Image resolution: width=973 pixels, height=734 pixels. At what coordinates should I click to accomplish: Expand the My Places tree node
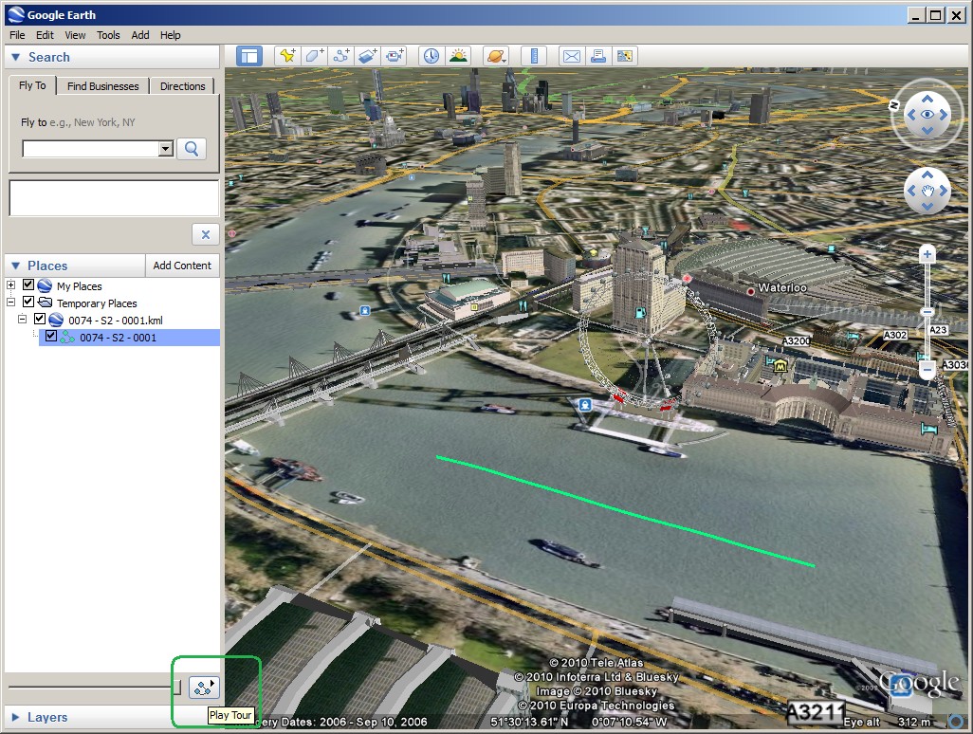11,285
